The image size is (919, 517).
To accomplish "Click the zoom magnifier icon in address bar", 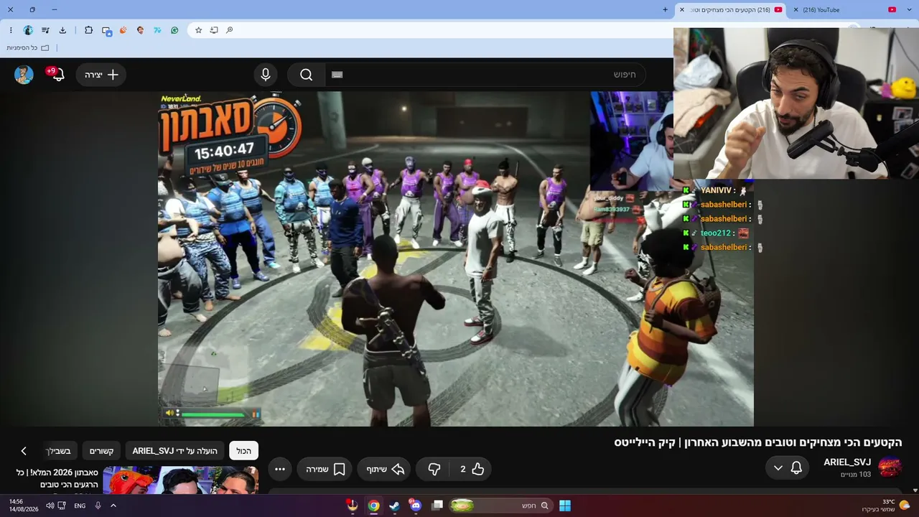I will 229,30.
